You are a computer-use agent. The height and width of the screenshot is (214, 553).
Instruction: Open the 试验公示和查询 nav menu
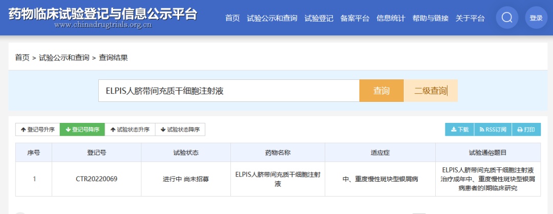coord(272,18)
